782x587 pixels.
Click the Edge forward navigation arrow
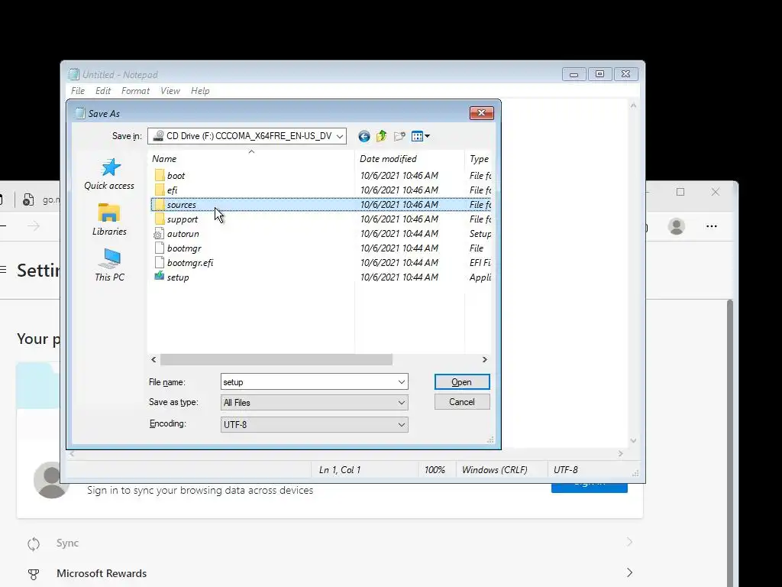click(34, 226)
